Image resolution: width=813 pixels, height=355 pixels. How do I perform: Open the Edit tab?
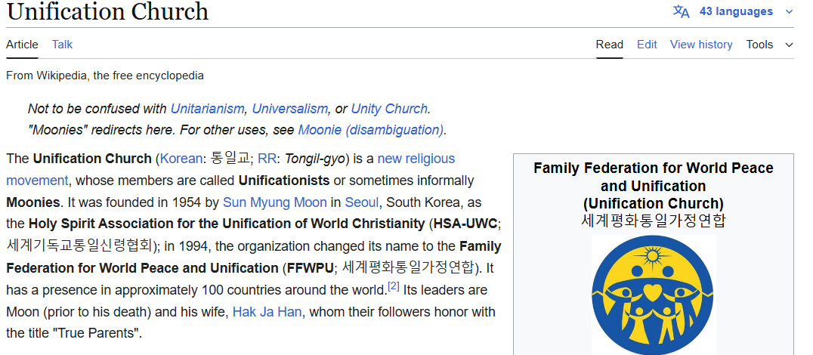647,45
